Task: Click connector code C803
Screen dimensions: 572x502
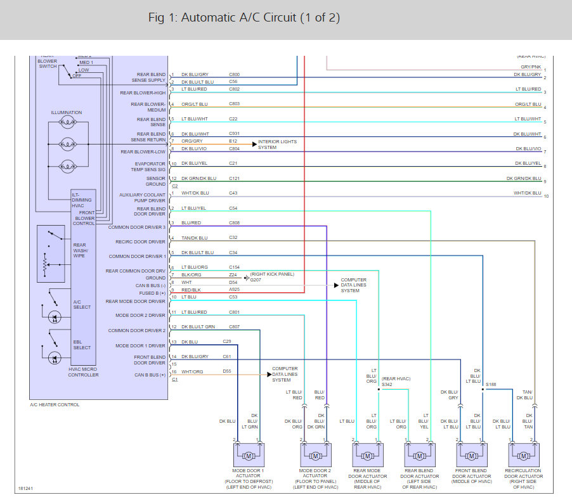Action: [x=234, y=104]
